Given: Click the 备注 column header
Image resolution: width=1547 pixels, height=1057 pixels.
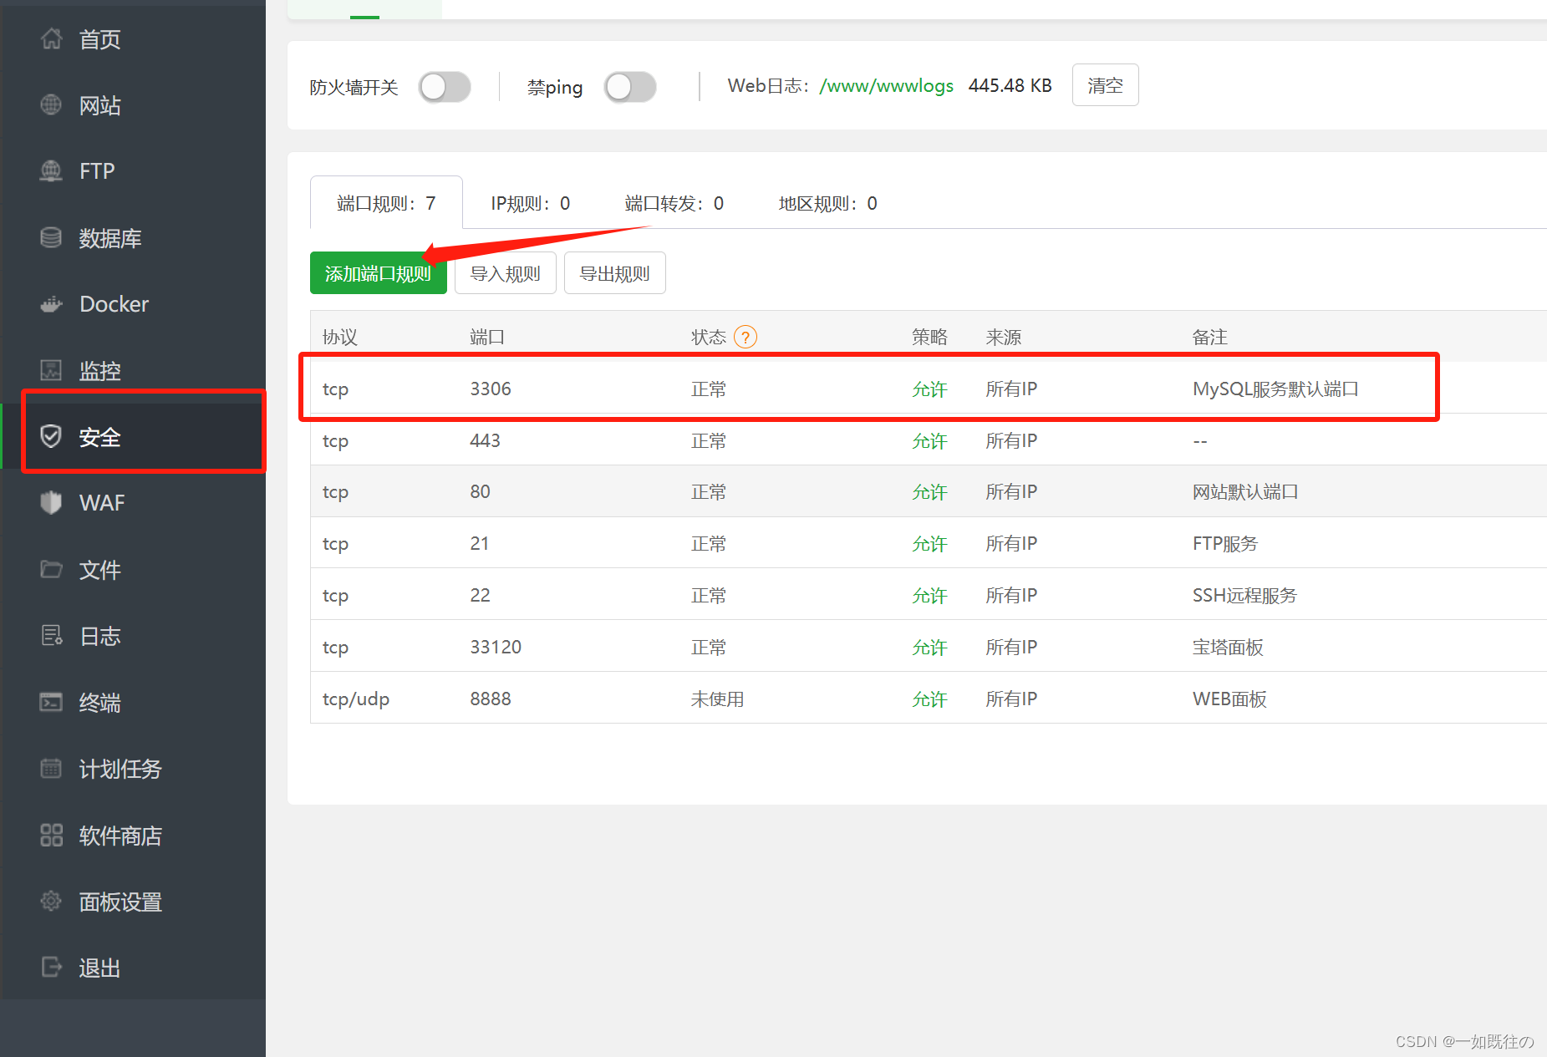Looking at the screenshot, I should (x=1210, y=337).
